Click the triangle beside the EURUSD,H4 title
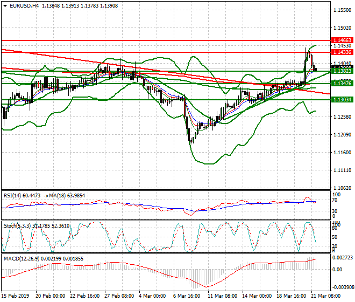355x302 pixels. coord(5,6)
